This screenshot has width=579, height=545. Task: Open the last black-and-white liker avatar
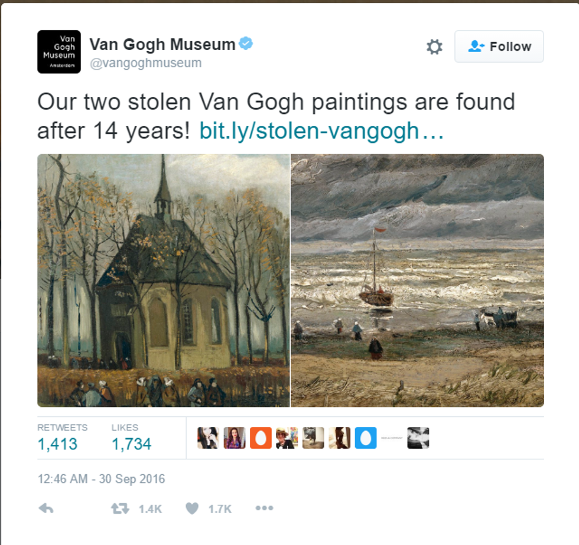pyautogui.click(x=418, y=438)
